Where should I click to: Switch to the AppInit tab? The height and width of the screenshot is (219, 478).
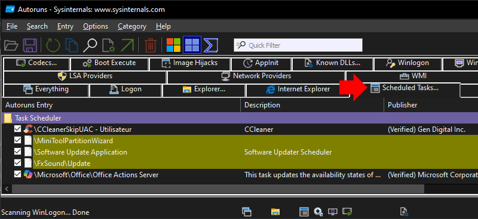point(261,64)
